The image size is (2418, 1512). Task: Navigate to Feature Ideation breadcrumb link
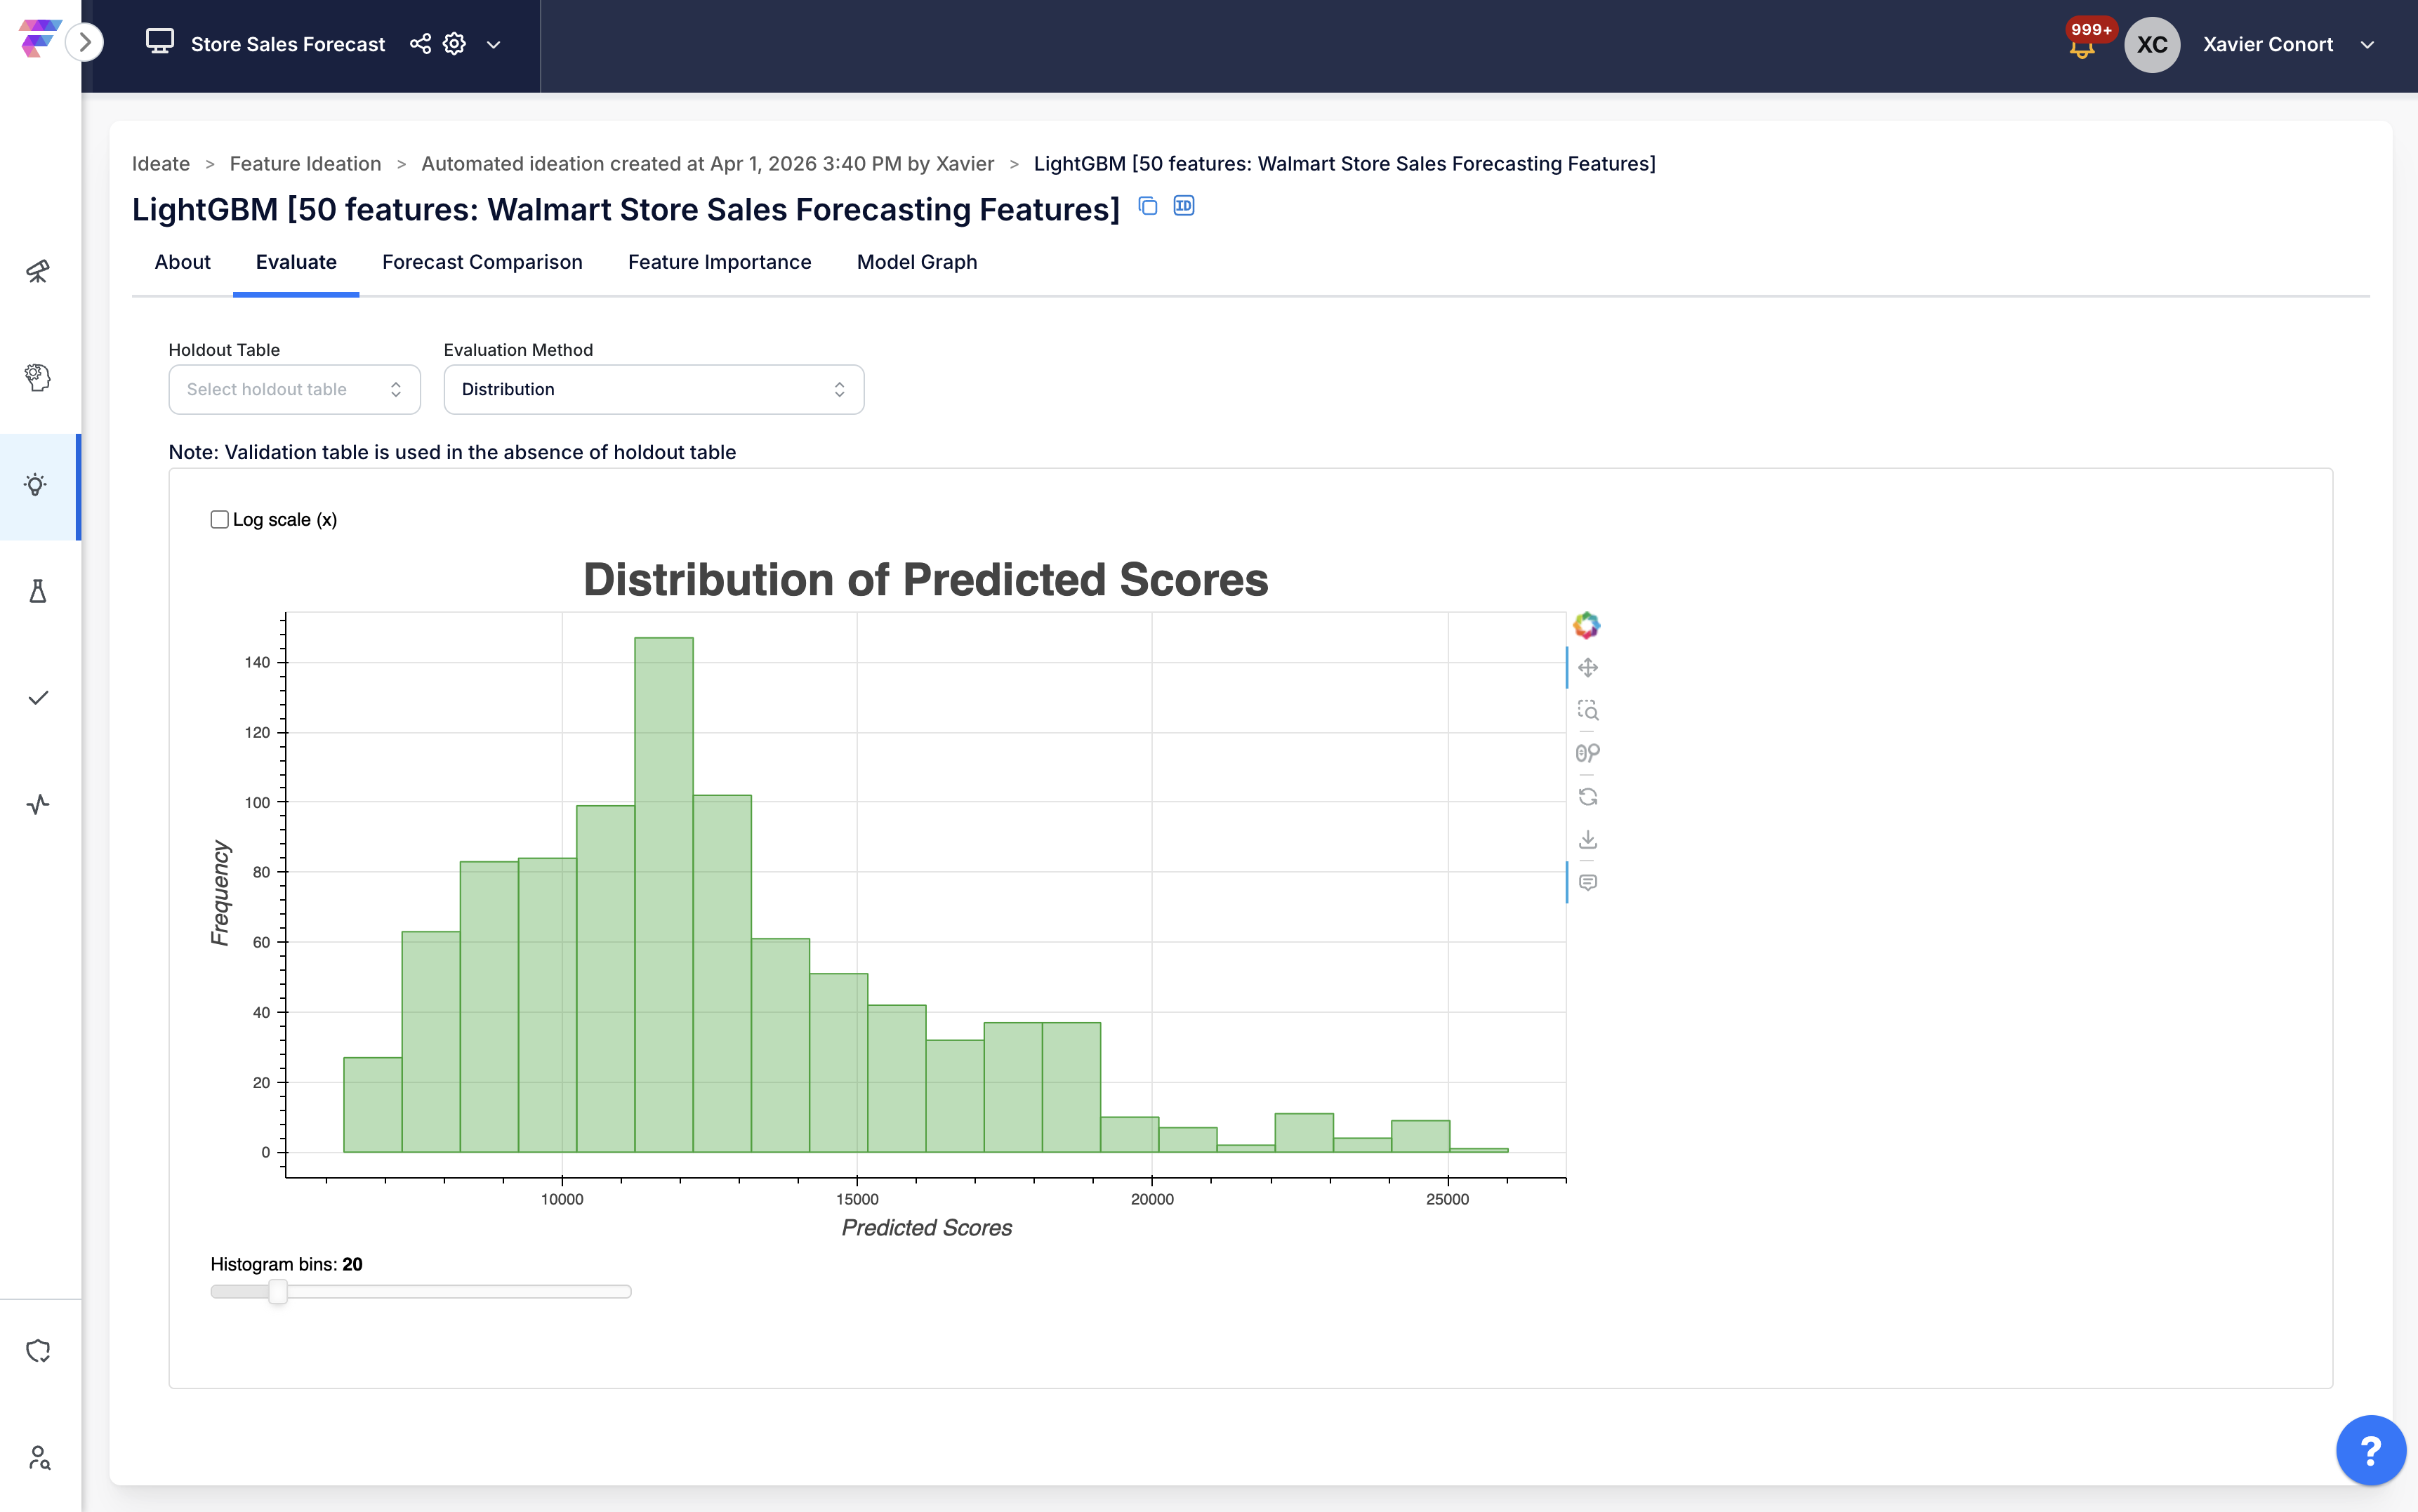304,163
